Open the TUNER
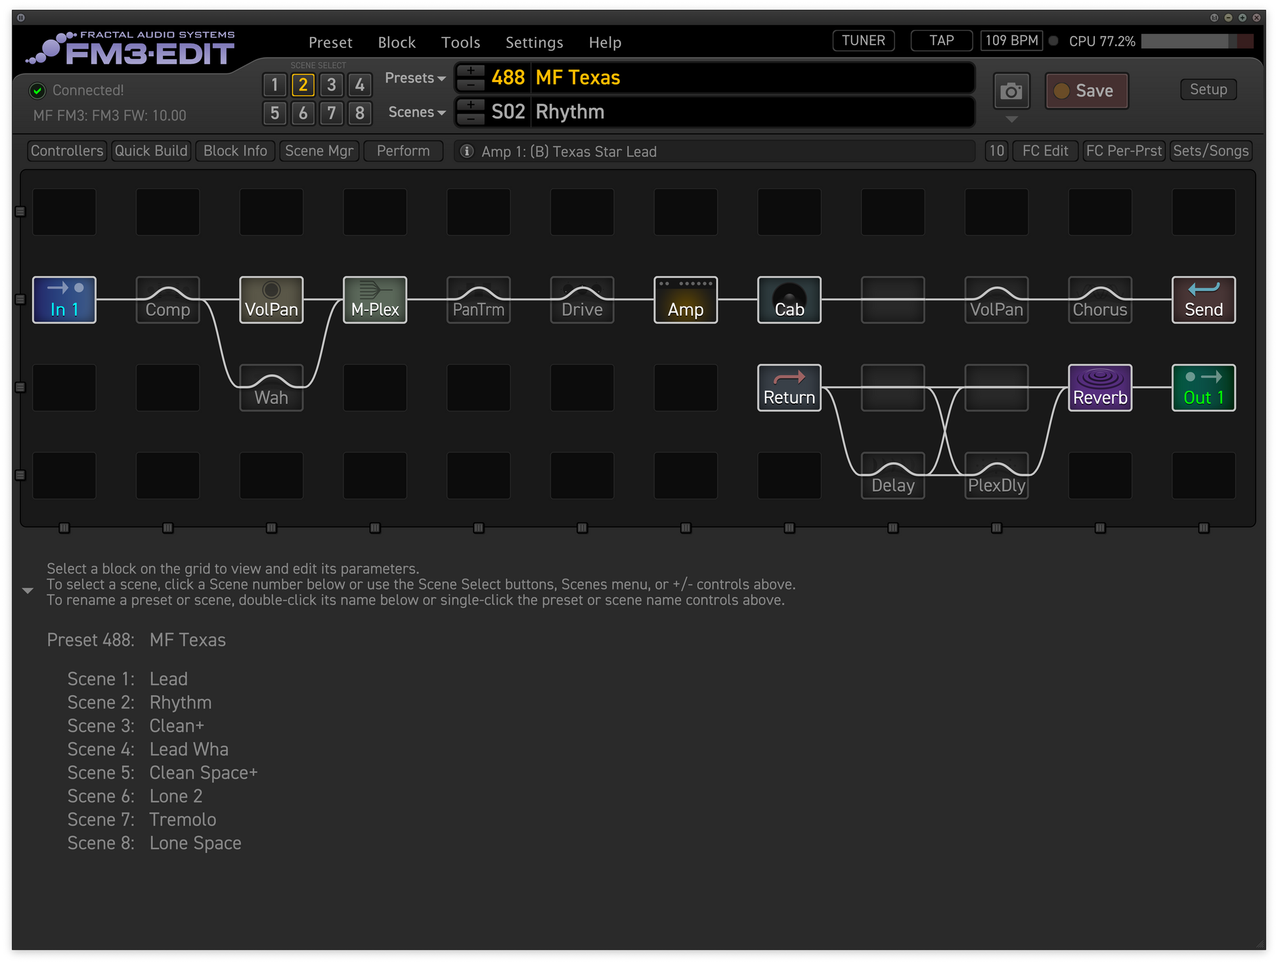1278x964 pixels. pyautogui.click(x=863, y=41)
